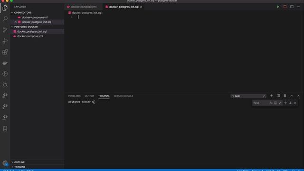
Task: Open the Run and Debug view
Action: (5, 41)
